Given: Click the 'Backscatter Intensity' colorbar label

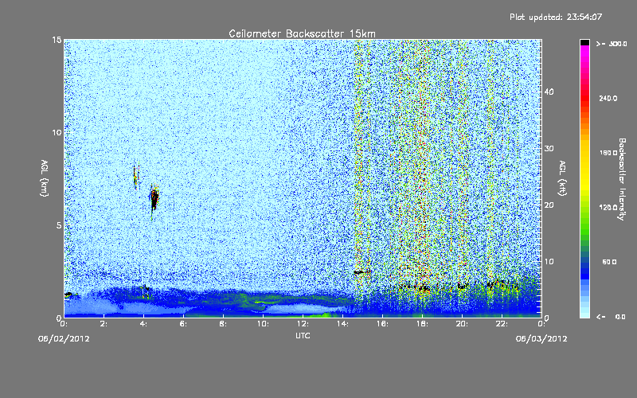Looking at the screenshot, I should pos(622,179).
